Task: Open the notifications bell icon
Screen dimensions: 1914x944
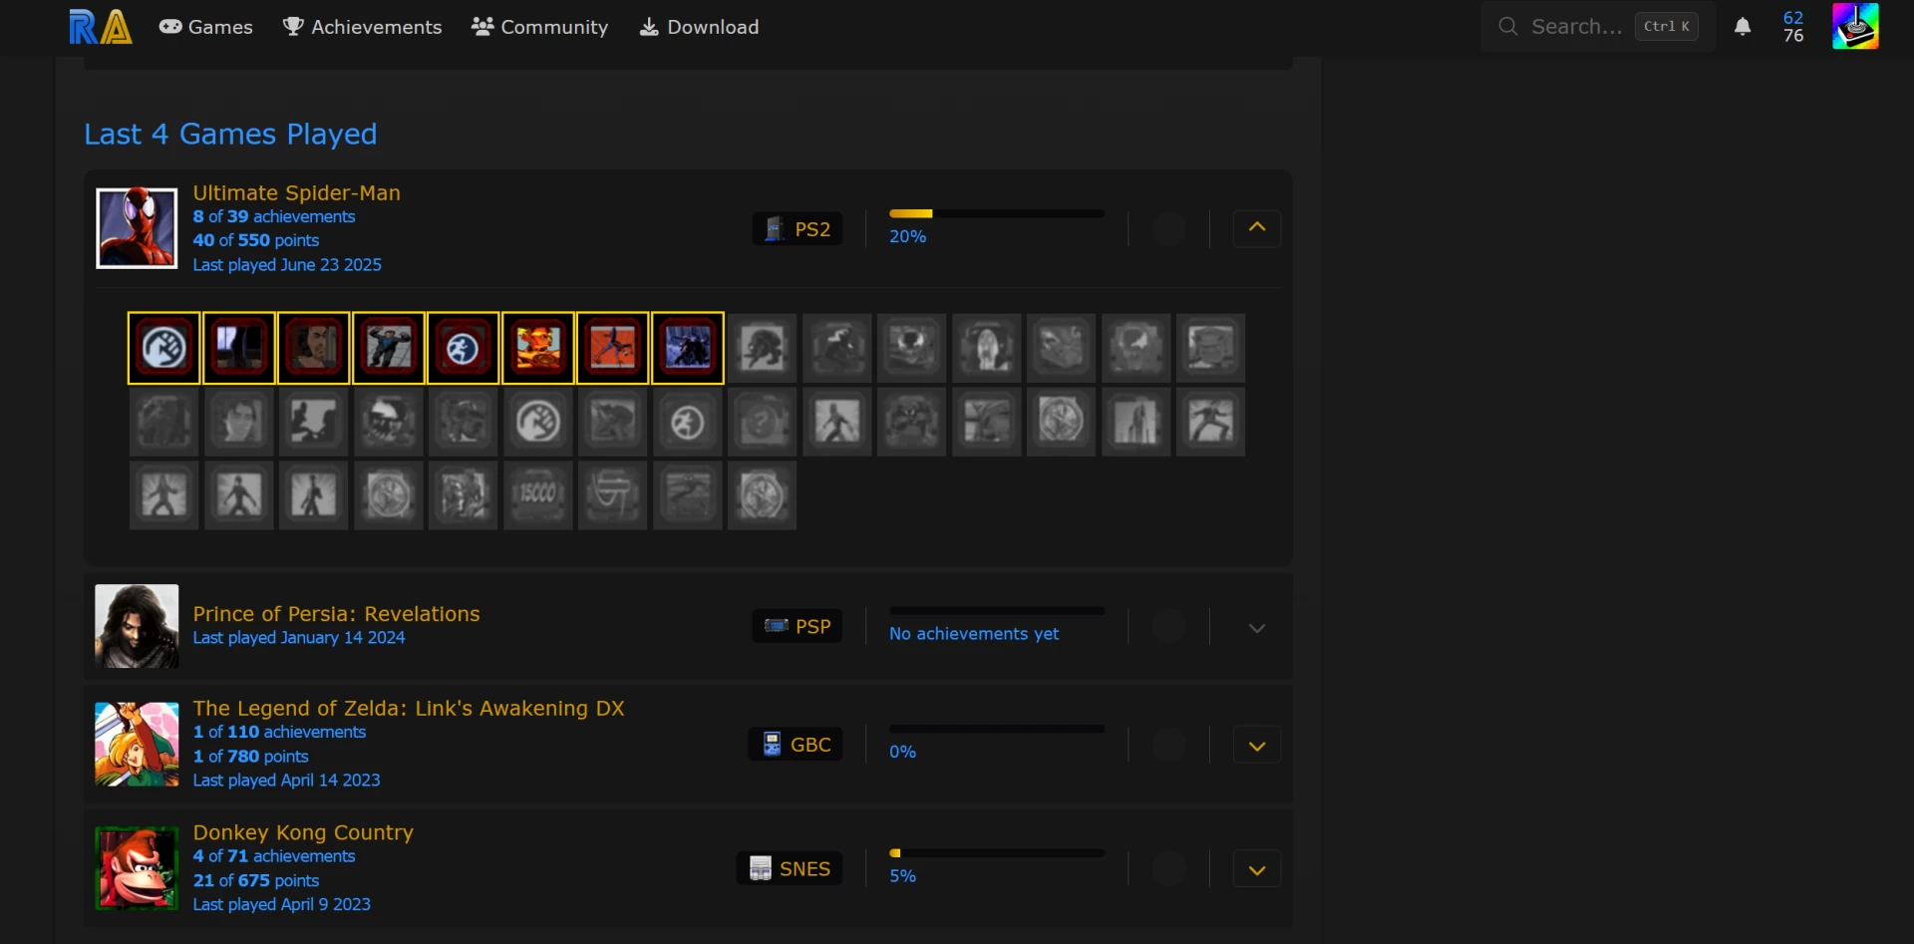Action: (x=1742, y=27)
